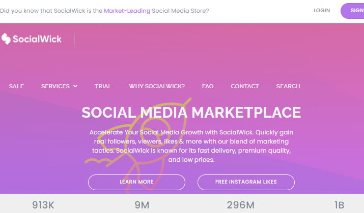Screen dimensions: 364x213
Task: Open SEARCH from the navigation bar
Action: [x=288, y=86]
